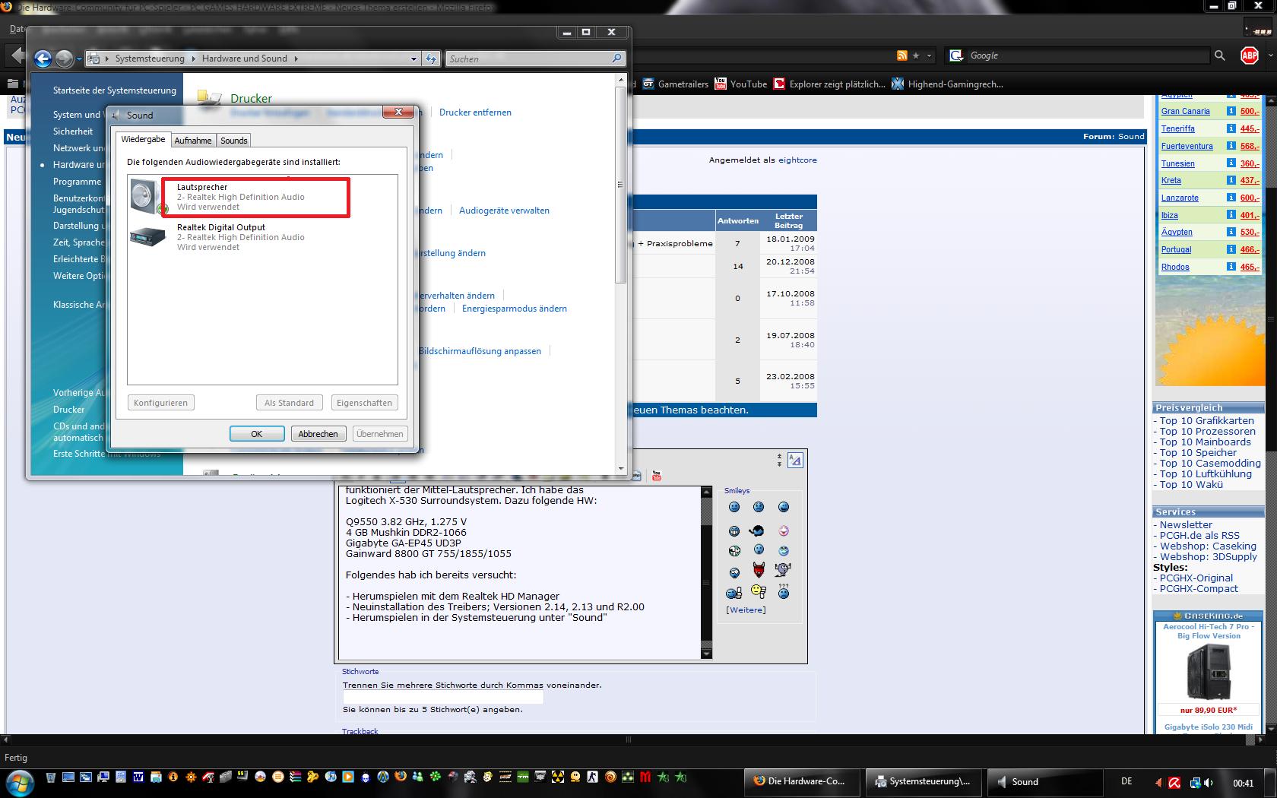Expand the chevron after Systemsteuerung breadcrumb
This screenshot has width=1277, height=798.
[193, 59]
